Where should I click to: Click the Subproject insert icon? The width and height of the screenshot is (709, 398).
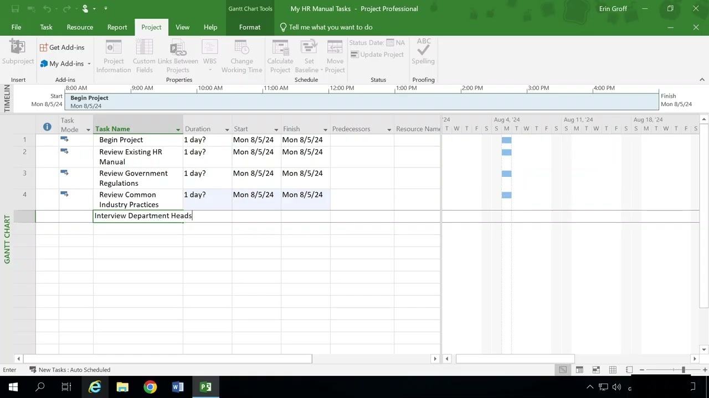click(18, 53)
